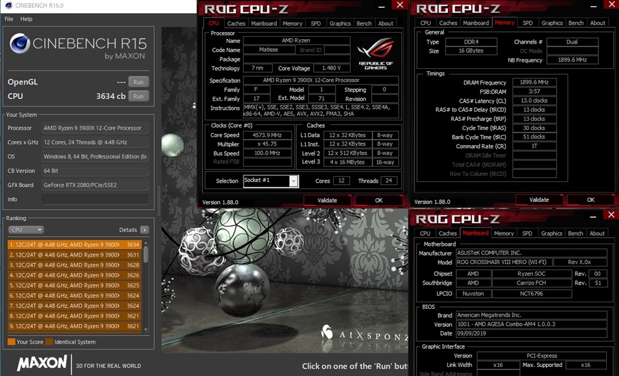Viewport: 619px width, 376px height.
Task: Click the Cinebench Processor name field
Action: point(95,128)
